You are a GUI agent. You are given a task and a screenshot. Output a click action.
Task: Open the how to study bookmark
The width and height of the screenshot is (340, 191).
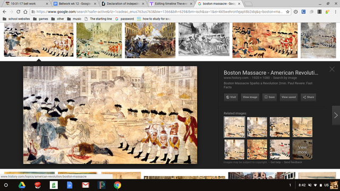point(154,19)
